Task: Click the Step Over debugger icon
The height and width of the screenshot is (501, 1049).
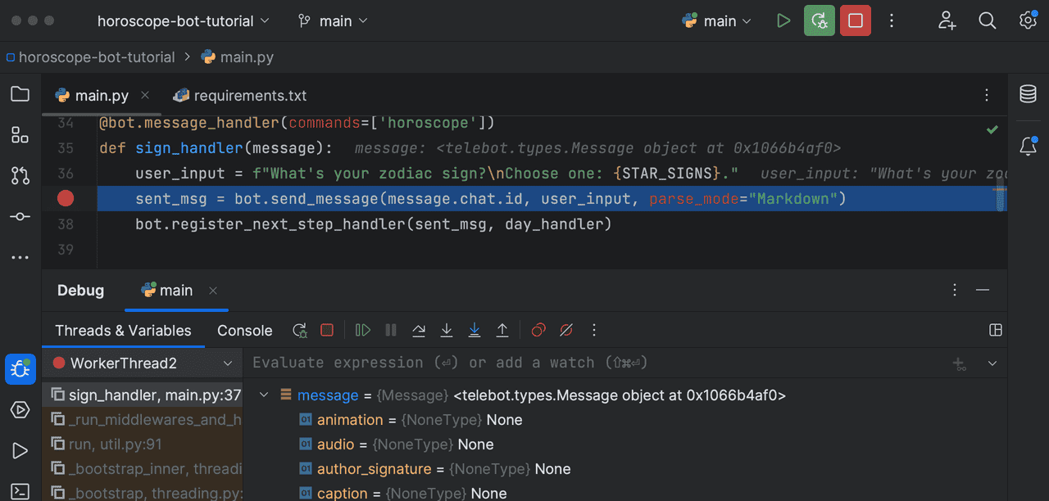Action: (x=419, y=330)
